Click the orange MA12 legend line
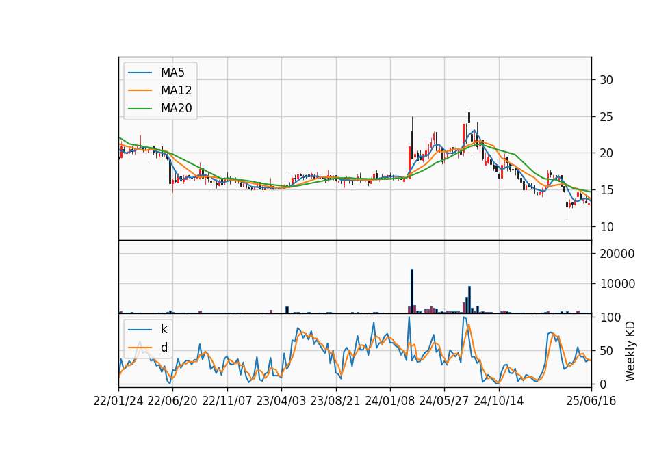 (x=140, y=90)
